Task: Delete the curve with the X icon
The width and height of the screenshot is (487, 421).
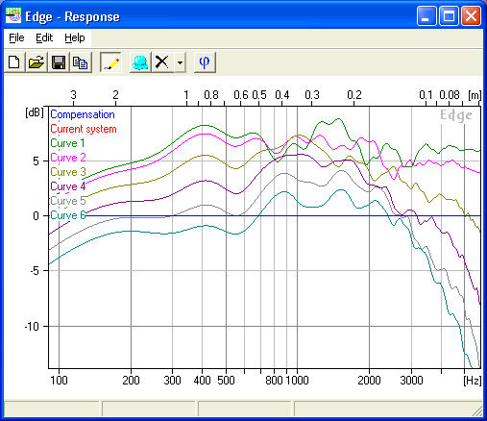Action: [x=162, y=62]
